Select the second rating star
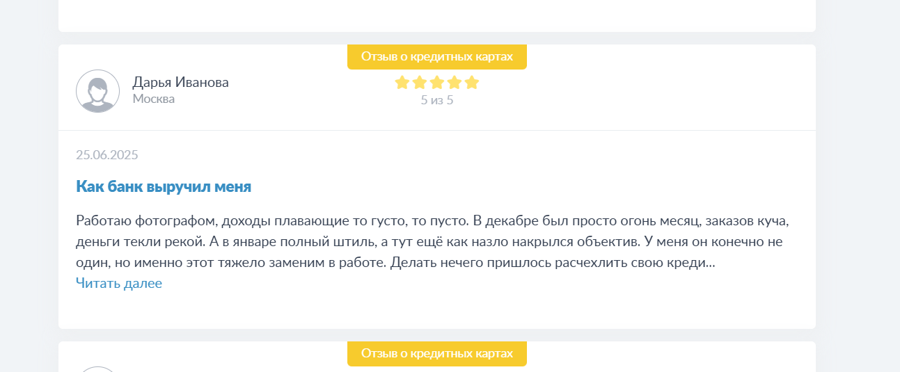This screenshot has height=372, width=900. [419, 83]
